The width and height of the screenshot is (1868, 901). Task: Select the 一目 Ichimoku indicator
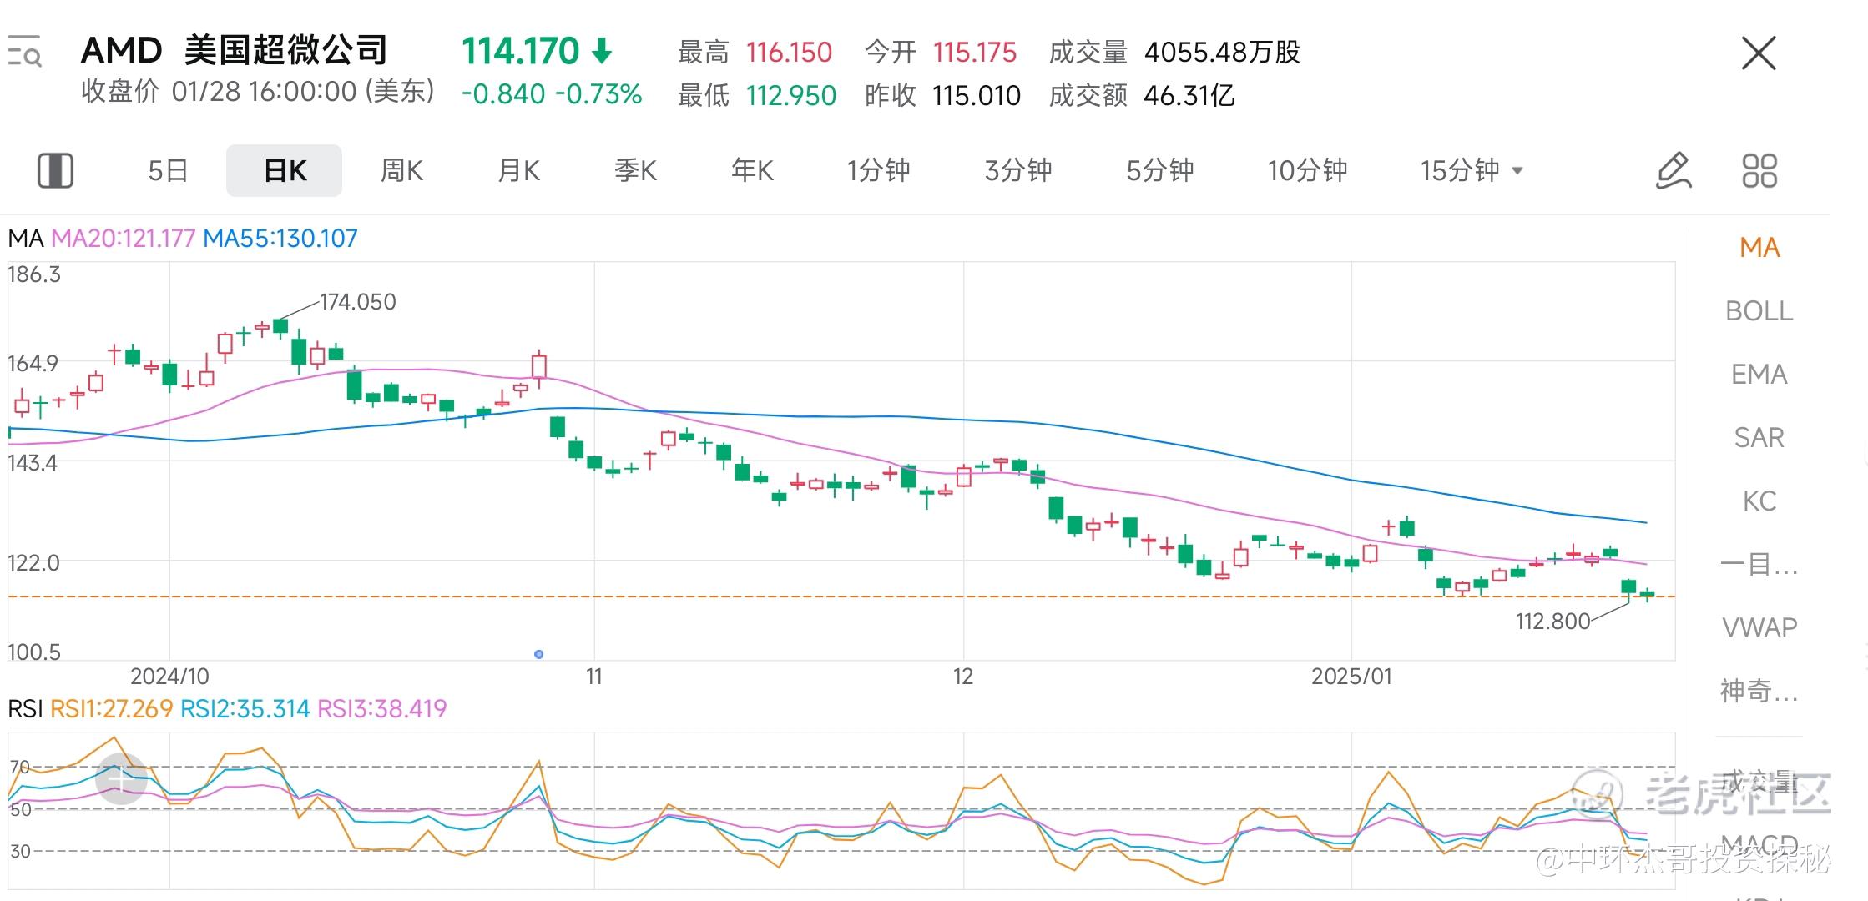click(1759, 565)
